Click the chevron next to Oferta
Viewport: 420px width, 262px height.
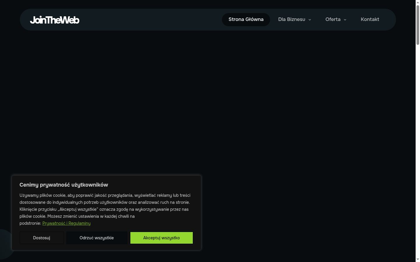345,20
